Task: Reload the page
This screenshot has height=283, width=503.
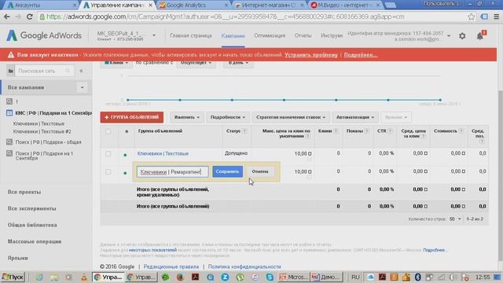Action: (x=30, y=17)
